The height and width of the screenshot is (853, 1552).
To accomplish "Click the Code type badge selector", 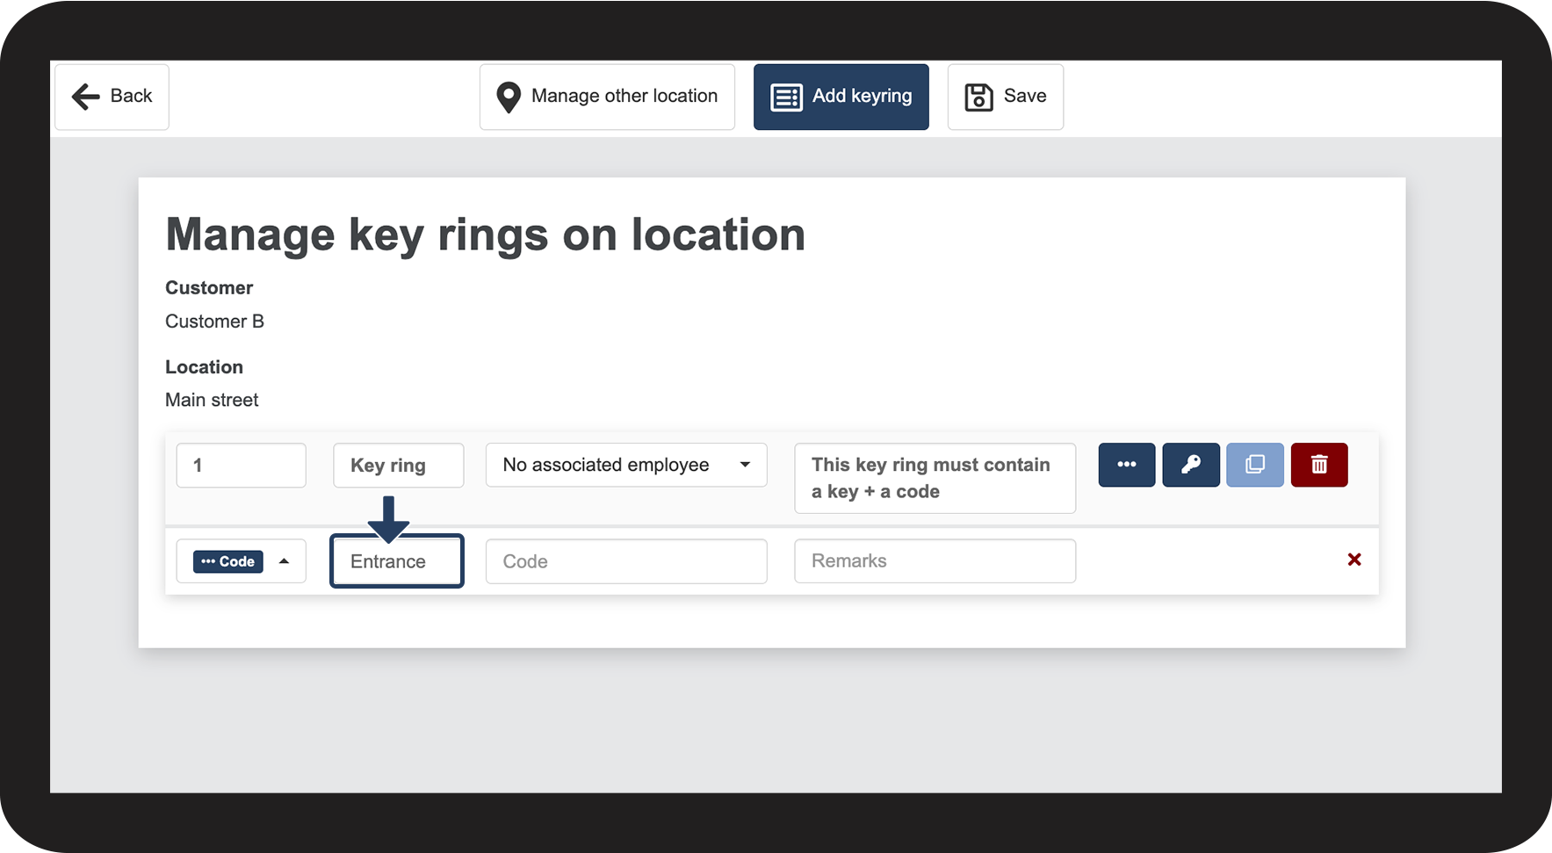I will coord(228,561).
